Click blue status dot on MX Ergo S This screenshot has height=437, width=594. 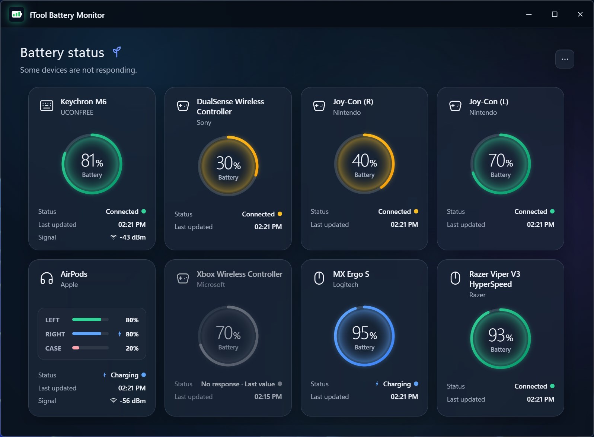(x=416, y=384)
